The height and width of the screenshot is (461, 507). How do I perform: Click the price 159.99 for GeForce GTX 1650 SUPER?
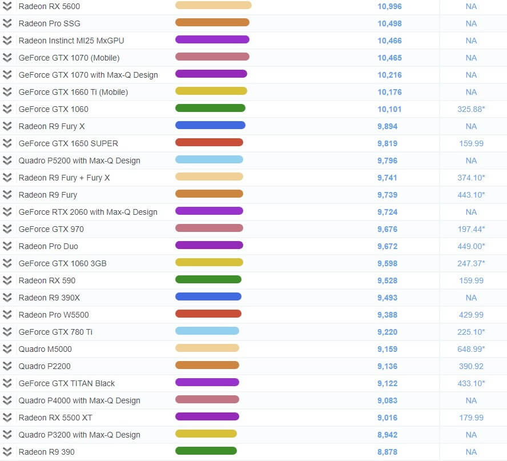tap(471, 143)
